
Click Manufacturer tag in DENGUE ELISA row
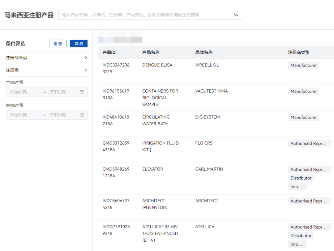tap(304, 65)
